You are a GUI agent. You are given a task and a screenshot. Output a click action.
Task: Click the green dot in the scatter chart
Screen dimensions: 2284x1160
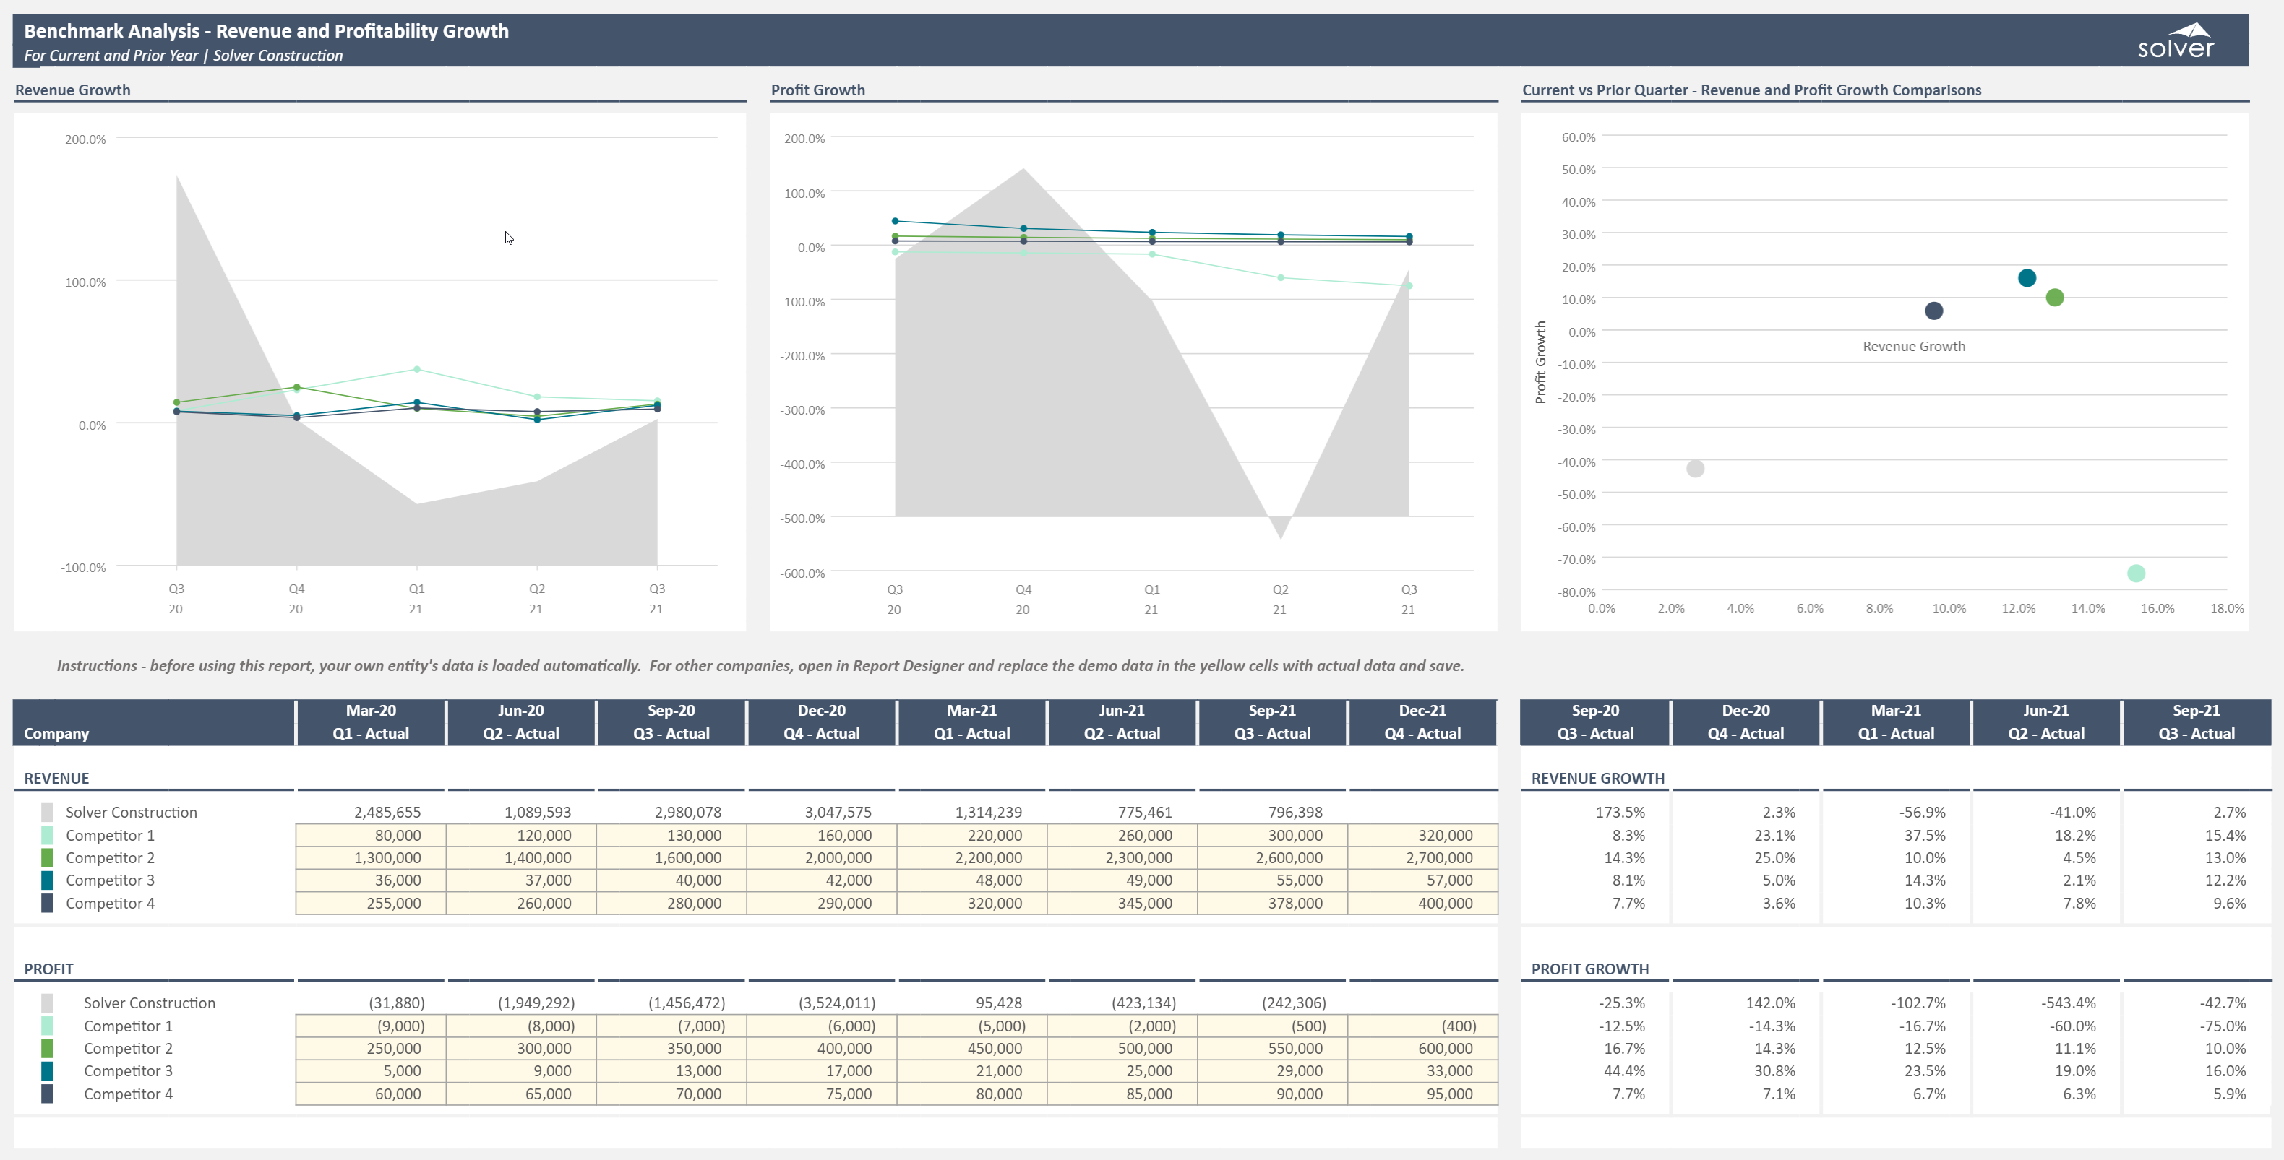pos(2056,298)
